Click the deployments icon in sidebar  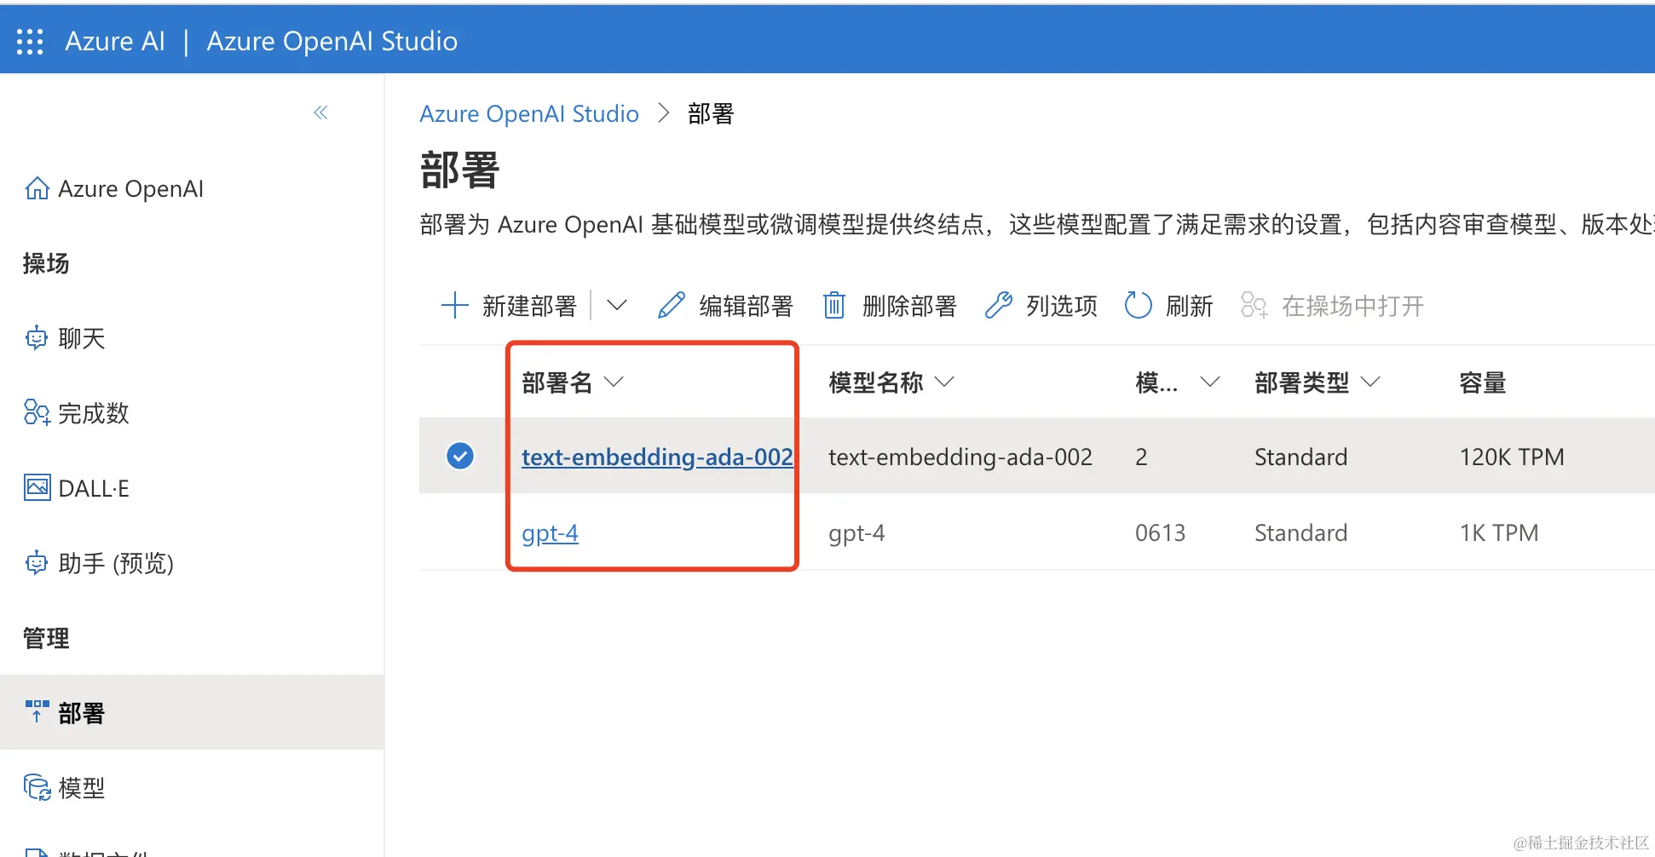37,711
